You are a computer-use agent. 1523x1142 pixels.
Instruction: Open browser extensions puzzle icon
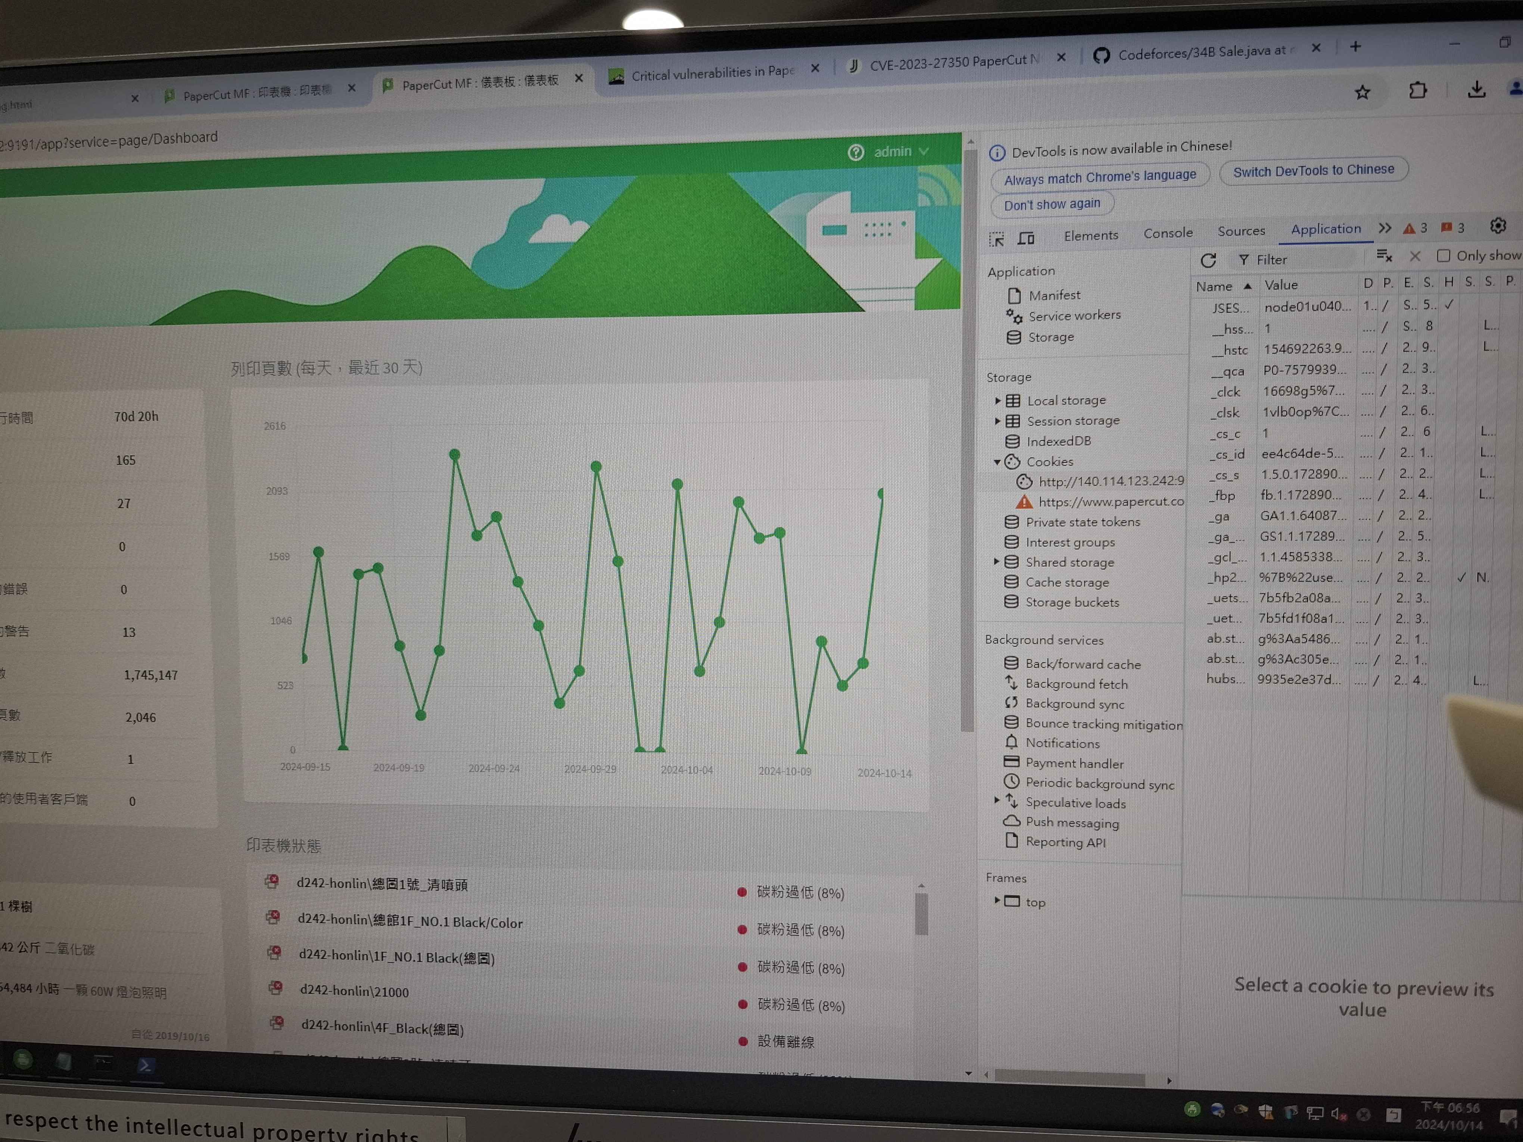1418,90
